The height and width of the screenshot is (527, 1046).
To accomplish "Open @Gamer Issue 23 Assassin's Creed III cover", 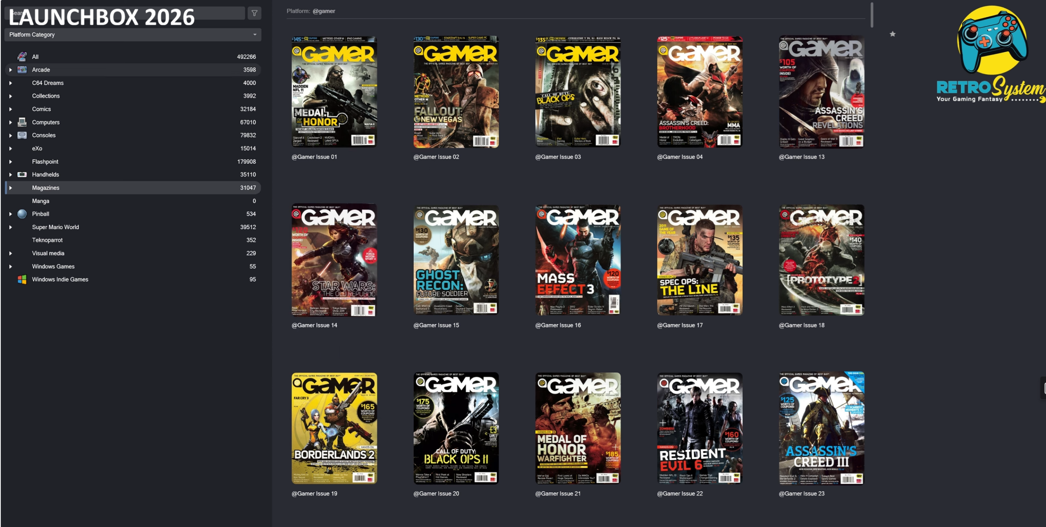I will click(821, 428).
